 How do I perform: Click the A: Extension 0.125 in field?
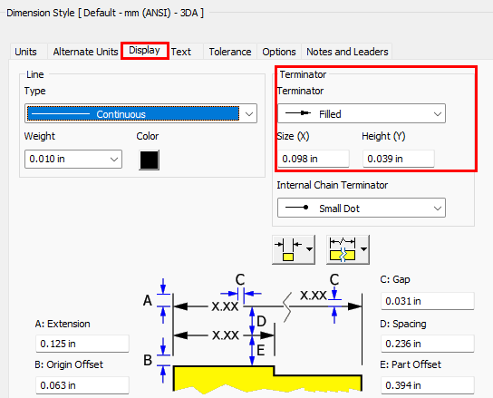tap(82, 344)
